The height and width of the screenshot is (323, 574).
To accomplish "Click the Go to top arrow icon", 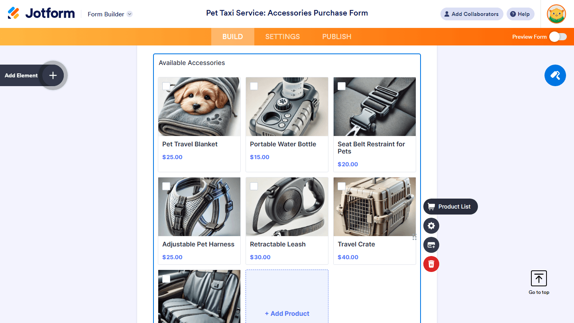I will pos(539,278).
